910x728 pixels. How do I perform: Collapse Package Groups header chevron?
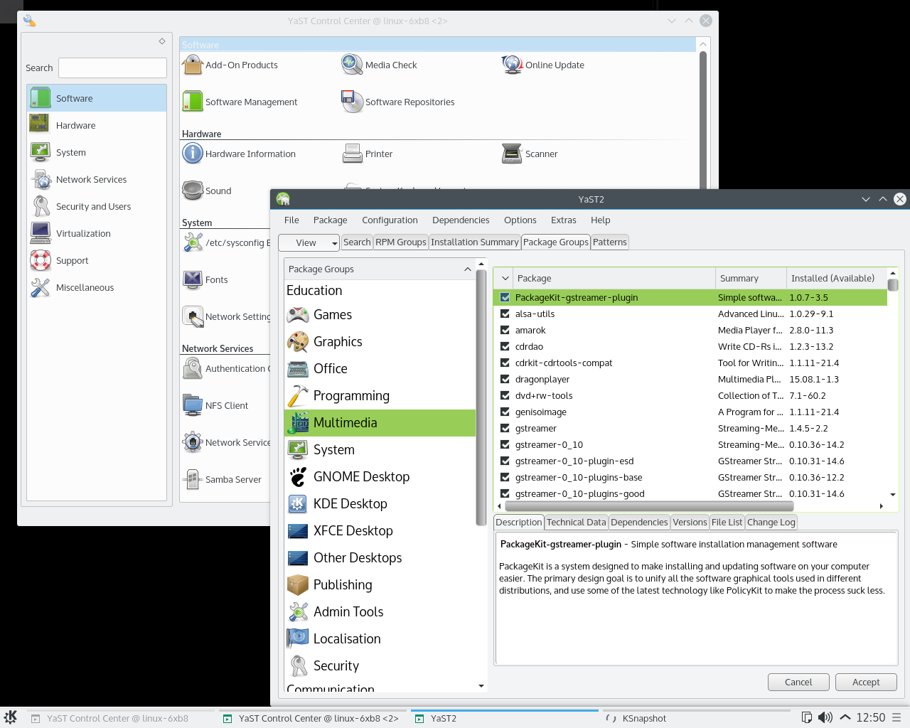pos(468,269)
